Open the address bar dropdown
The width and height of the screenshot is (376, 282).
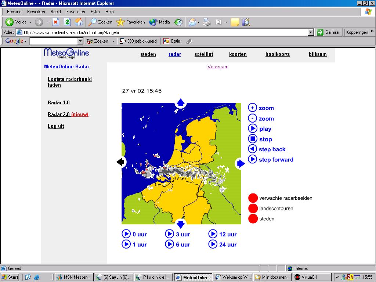[x=311, y=32]
